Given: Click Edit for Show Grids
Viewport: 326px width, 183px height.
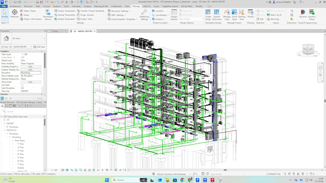Looking at the screenshot, I should coord(31,82).
